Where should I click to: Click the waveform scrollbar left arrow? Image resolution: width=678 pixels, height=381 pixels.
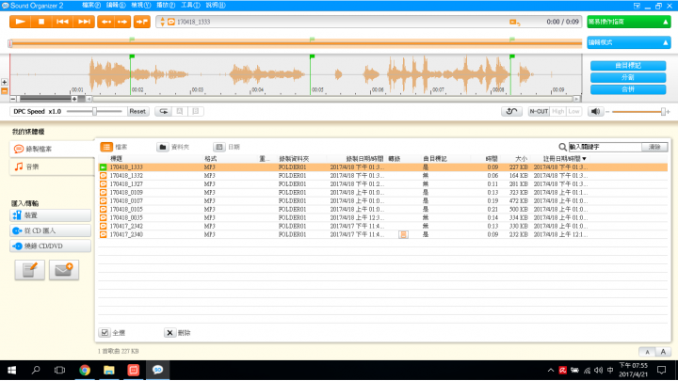pos(89,99)
